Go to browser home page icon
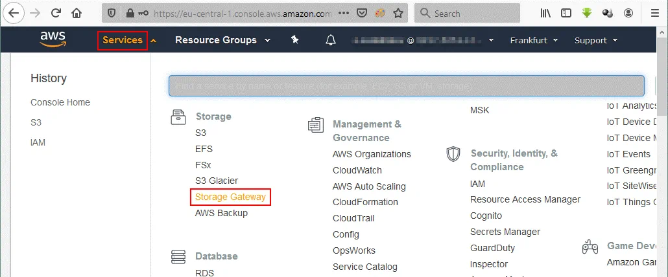The width and height of the screenshot is (668, 277). (77, 13)
